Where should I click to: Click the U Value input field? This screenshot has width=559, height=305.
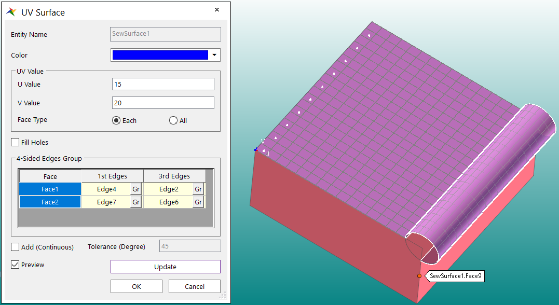pyautogui.click(x=163, y=84)
